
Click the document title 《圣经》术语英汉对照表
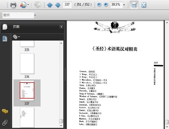114,49
